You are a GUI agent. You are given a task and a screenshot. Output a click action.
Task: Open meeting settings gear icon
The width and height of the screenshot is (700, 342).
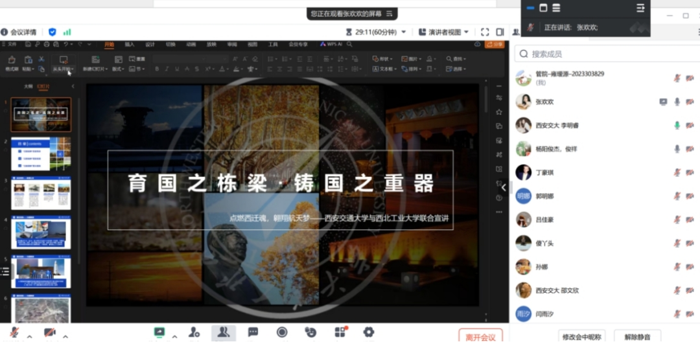tap(369, 332)
